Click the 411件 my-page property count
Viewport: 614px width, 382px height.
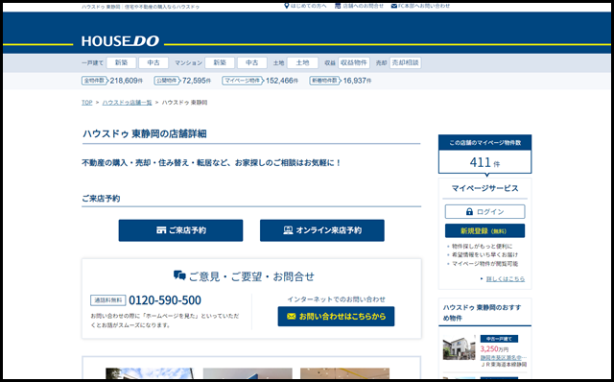tap(484, 162)
